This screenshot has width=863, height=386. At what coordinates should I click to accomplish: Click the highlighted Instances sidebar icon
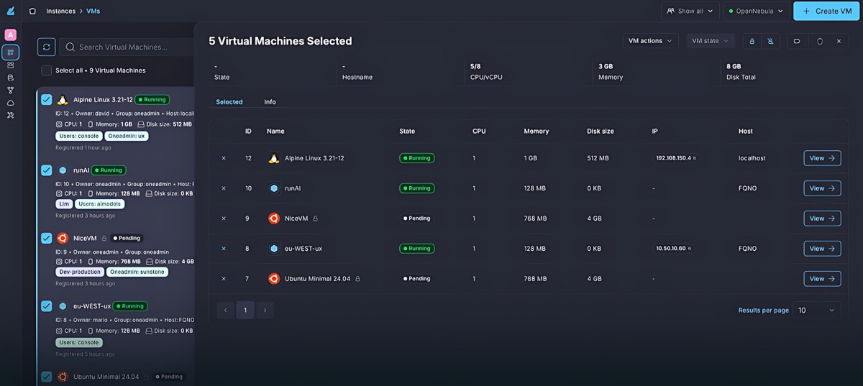(10, 52)
